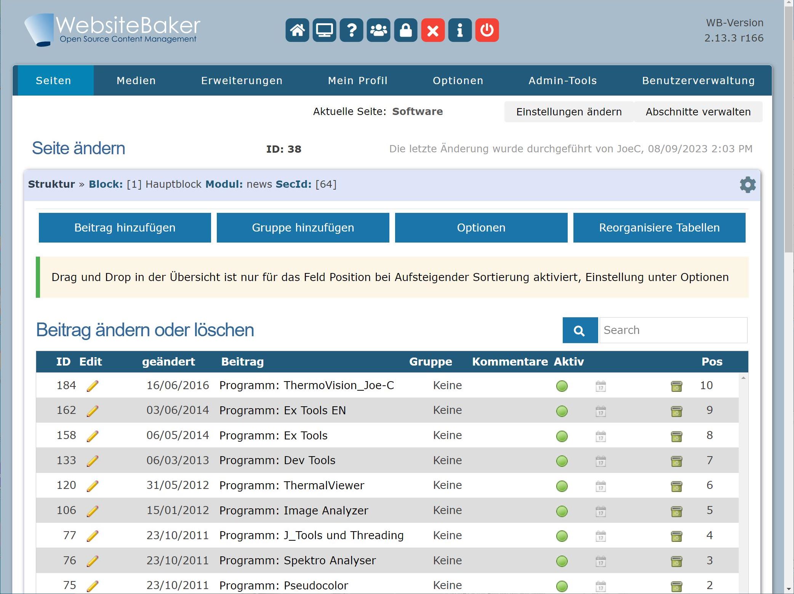Open the info icon in toolbar
Image resolution: width=794 pixels, height=594 pixels.
pyautogui.click(x=460, y=30)
